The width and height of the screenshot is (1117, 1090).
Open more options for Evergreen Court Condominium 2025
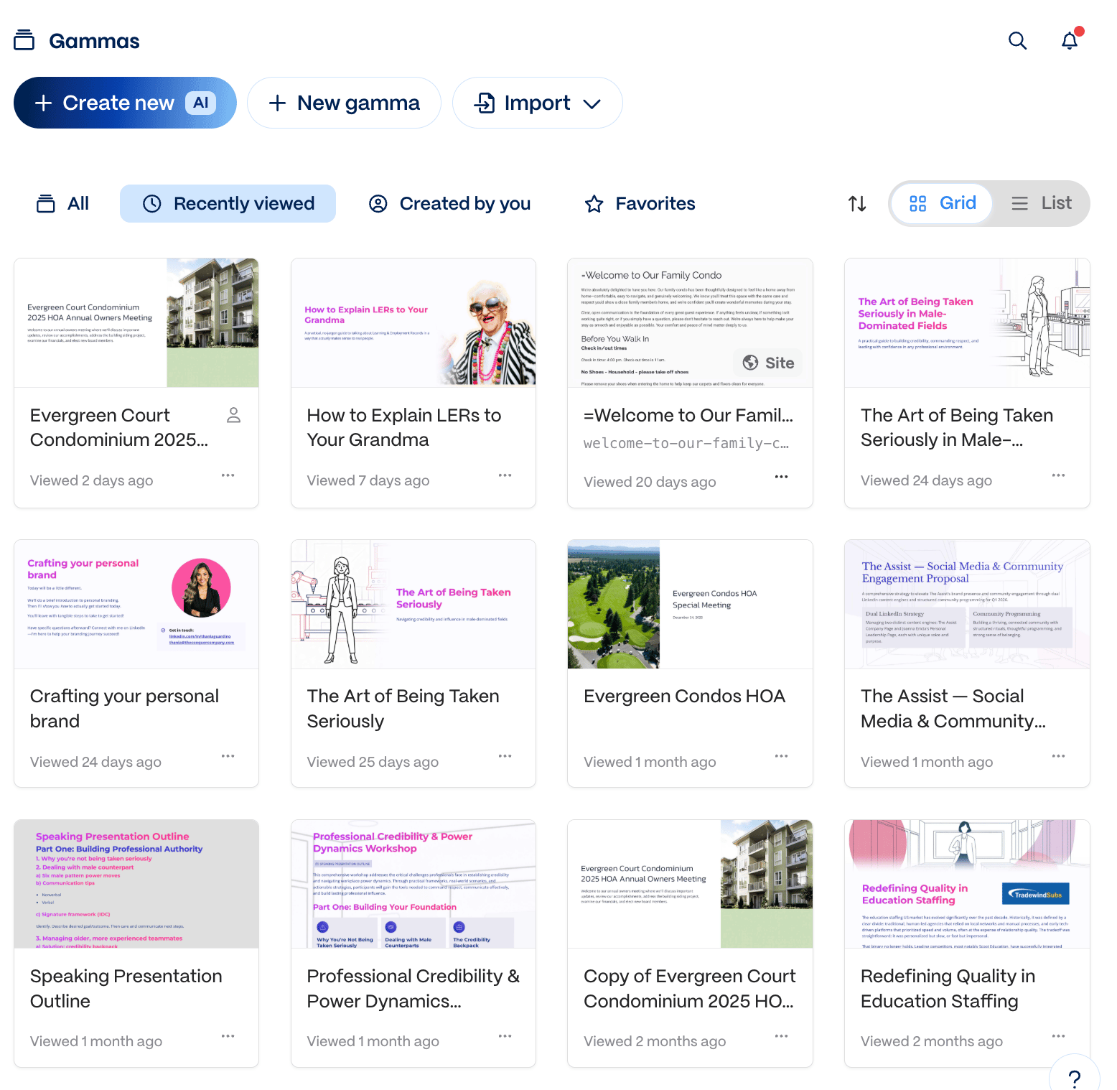[x=228, y=475]
